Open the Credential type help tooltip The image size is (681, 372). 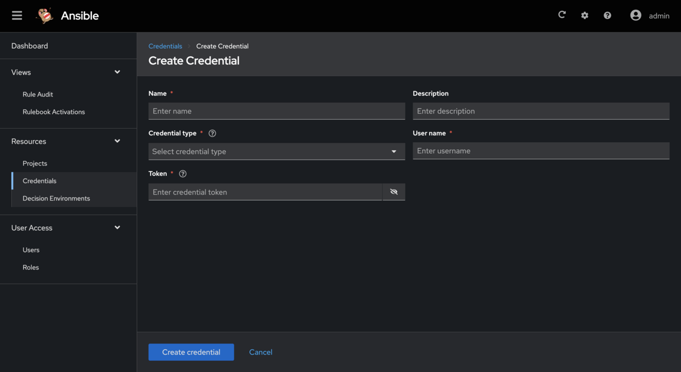pos(212,133)
